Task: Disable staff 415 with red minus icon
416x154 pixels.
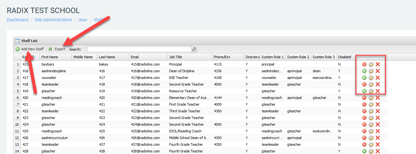Action: point(364,64)
